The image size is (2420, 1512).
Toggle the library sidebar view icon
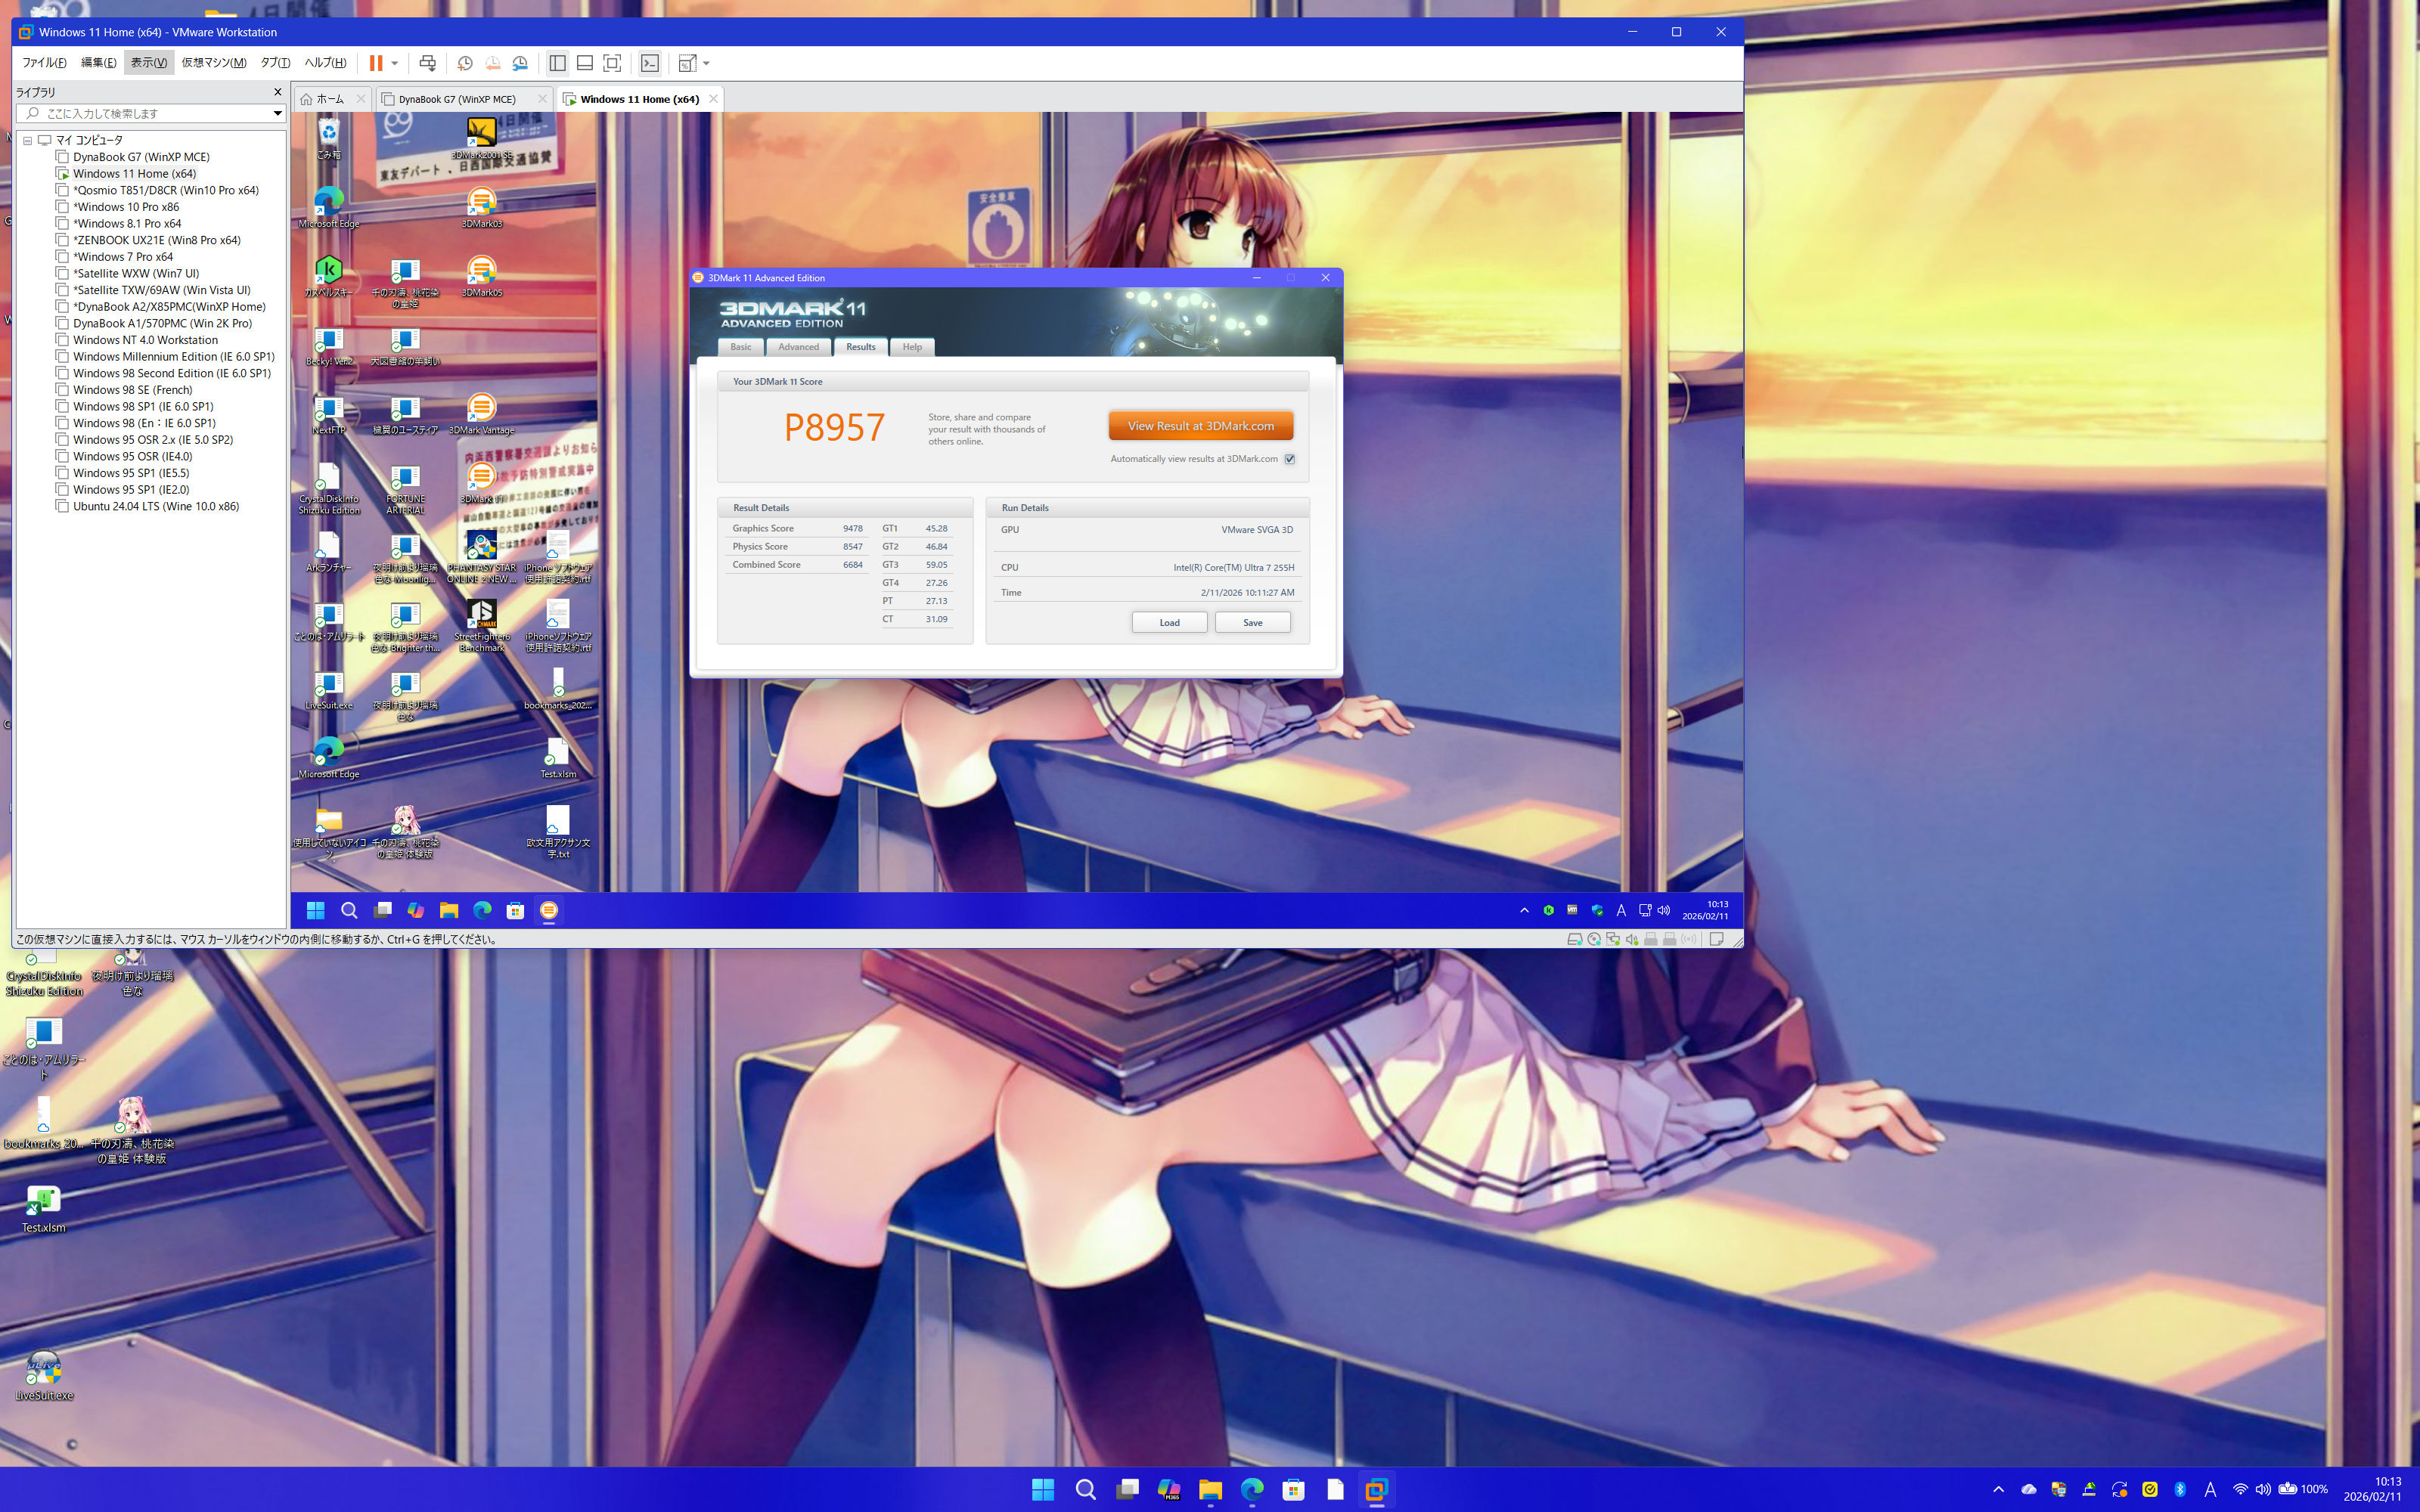pyautogui.click(x=558, y=63)
